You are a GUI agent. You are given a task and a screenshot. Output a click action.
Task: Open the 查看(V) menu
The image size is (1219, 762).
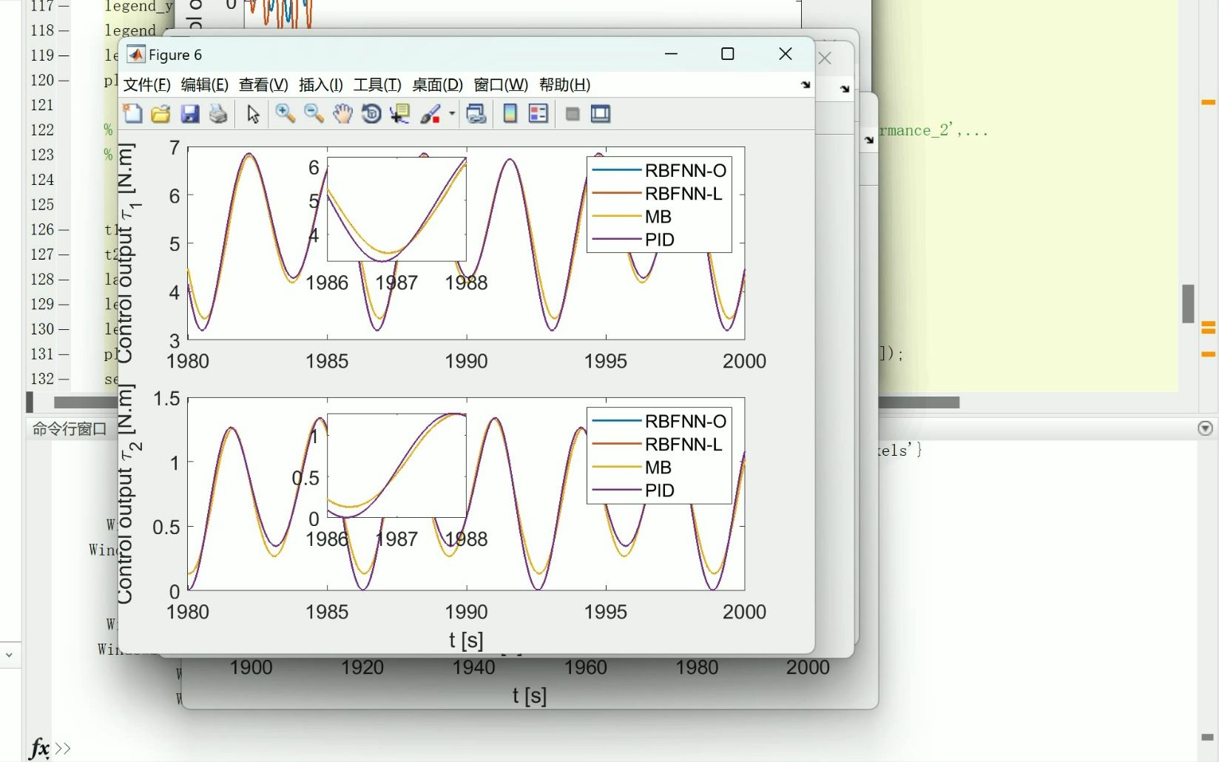(263, 85)
